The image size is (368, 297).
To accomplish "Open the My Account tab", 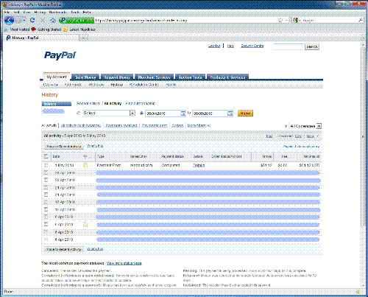I will [x=57, y=77].
